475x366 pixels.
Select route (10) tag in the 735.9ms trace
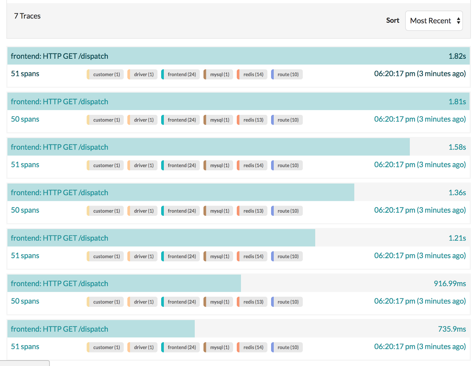pos(287,348)
